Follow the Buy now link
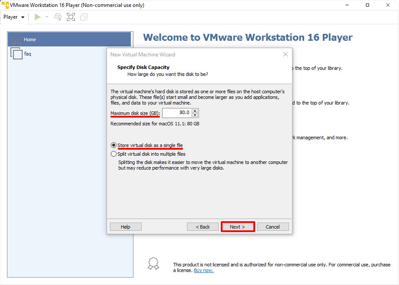 [x=203, y=271]
